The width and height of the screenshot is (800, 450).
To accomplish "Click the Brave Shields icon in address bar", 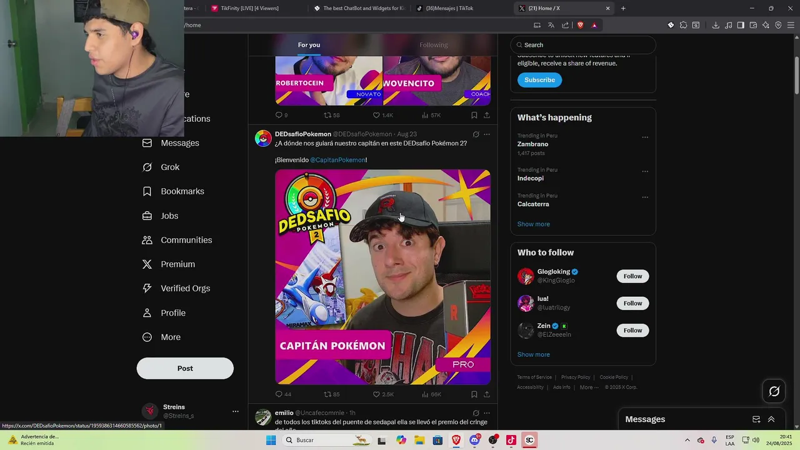I will click(581, 25).
